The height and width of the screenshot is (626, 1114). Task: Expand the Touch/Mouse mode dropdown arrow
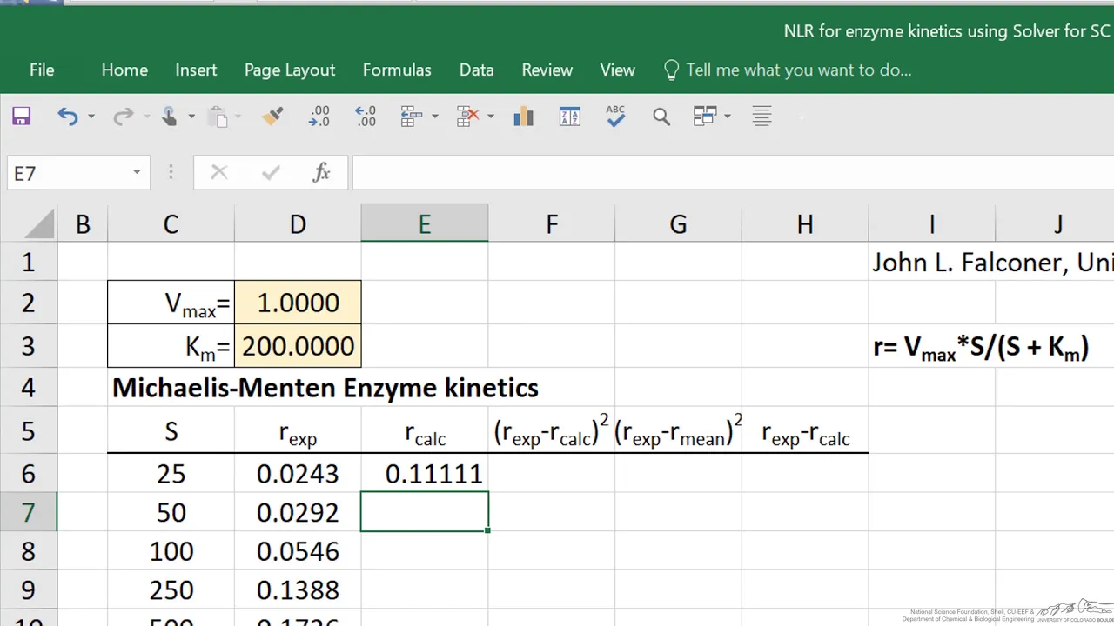[x=192, y=117]
